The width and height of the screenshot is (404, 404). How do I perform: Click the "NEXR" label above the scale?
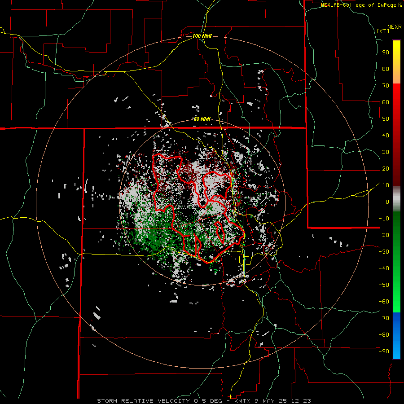(395, 27)
